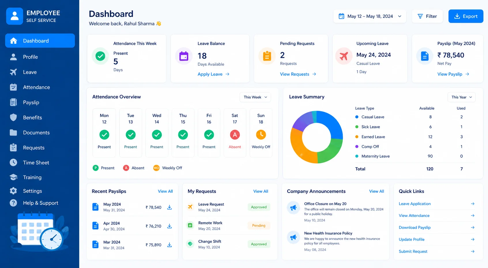Click the Thursday 15 Present day cell
Image resolution: width=488 pixels, height=268 pixels.
[x=183, y=133]
